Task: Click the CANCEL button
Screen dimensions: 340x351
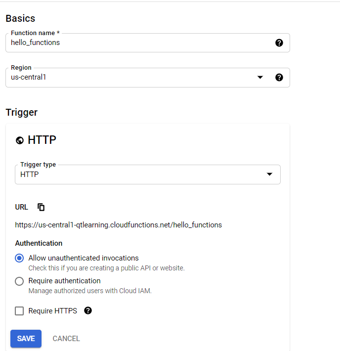Action: click(66, 339)
